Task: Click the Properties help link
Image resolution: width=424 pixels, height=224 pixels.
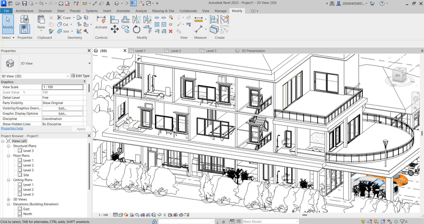Action: (12, 128)
